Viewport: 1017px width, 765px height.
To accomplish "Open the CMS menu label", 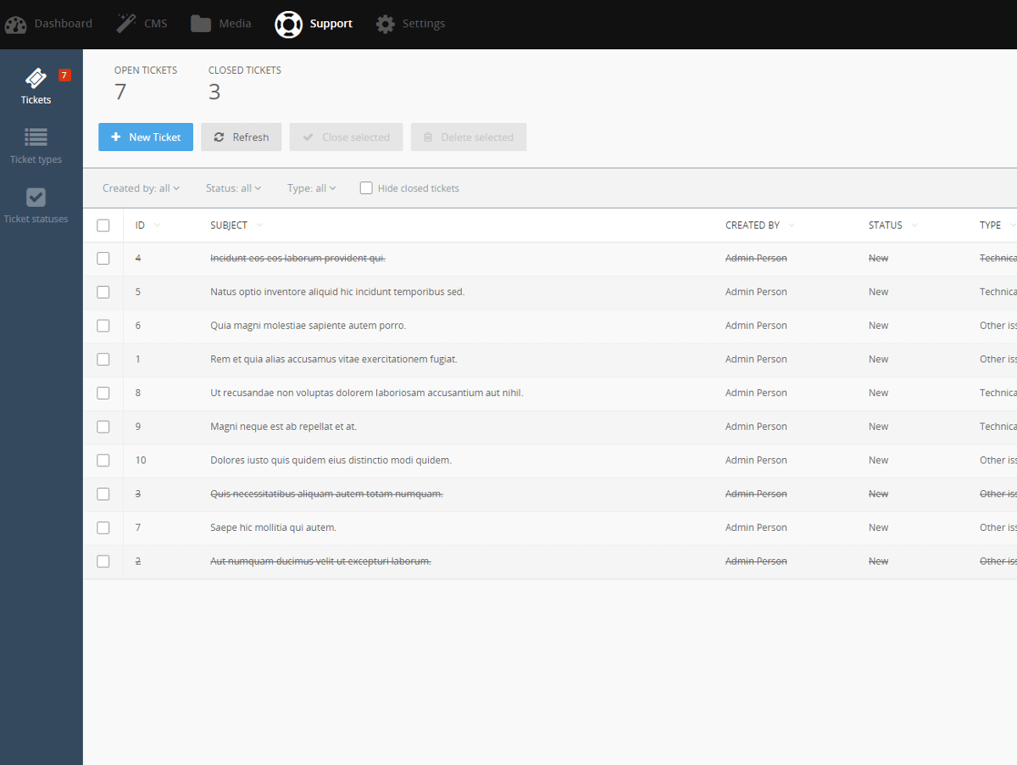I will 156,24.
